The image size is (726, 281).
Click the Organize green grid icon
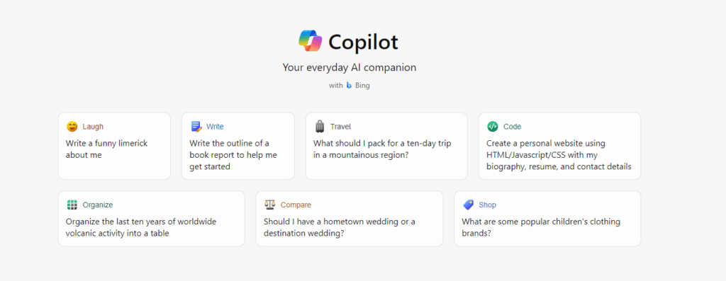(72, 205)
